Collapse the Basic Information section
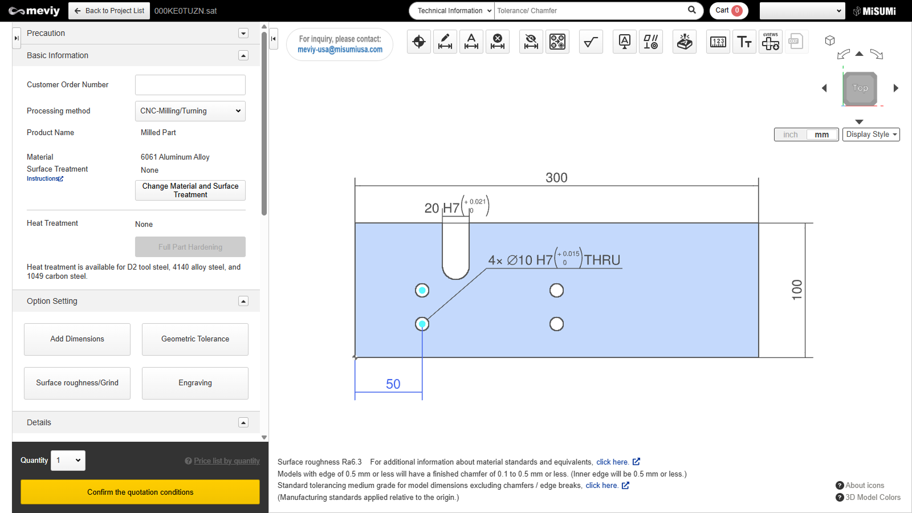This screenshot has width=912, height=513. 243,55
